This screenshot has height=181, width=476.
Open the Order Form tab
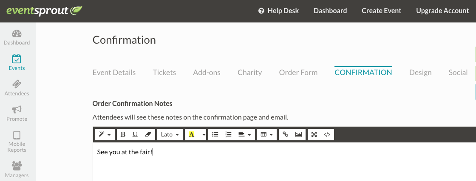coord(298,72)
